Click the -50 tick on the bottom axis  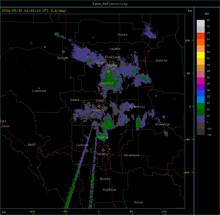[65, 211]
